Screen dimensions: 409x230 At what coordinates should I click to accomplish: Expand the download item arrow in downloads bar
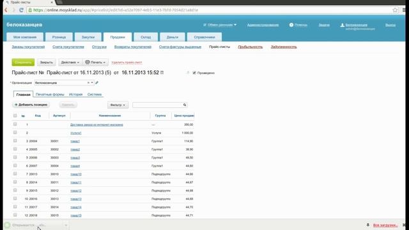[66, 225]
